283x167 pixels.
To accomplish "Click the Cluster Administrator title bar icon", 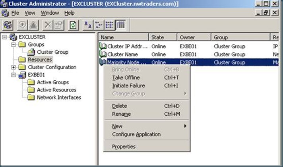I will pos(4,4).
